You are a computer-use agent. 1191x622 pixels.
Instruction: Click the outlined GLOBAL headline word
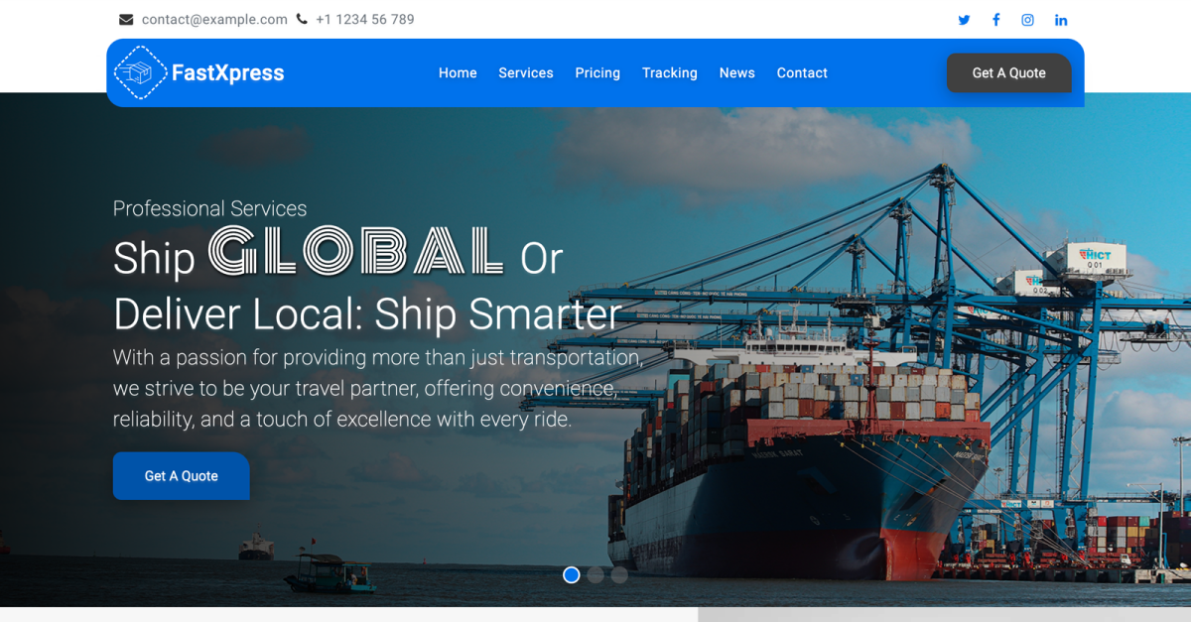pos(357,251)
